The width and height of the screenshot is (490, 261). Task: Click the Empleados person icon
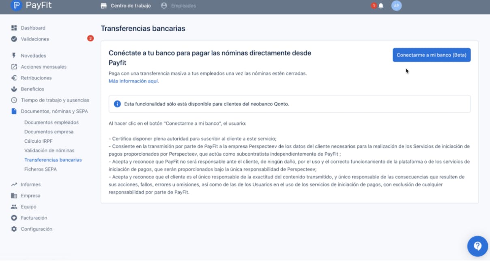pos(164,6)
